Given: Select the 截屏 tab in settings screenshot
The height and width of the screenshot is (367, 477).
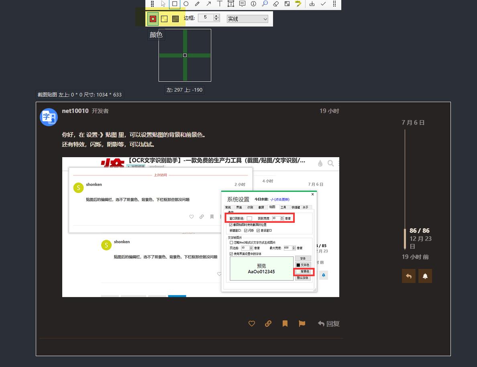Looking at the screenshot, I should pos(261,207).
